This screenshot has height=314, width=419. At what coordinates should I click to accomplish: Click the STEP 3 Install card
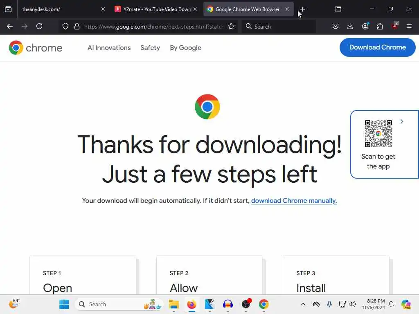point(336,275)
